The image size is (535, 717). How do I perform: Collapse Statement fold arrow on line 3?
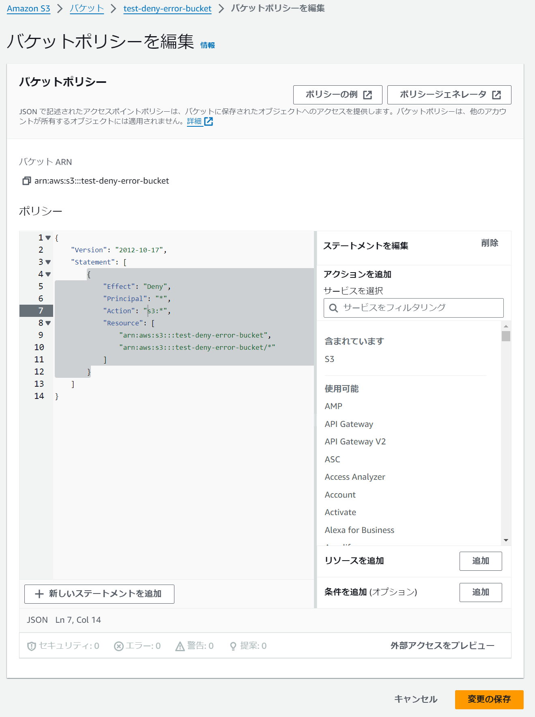(48, 262)
